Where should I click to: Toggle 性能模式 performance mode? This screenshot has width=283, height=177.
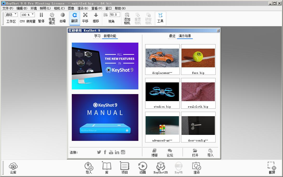[x=52, y=18]
